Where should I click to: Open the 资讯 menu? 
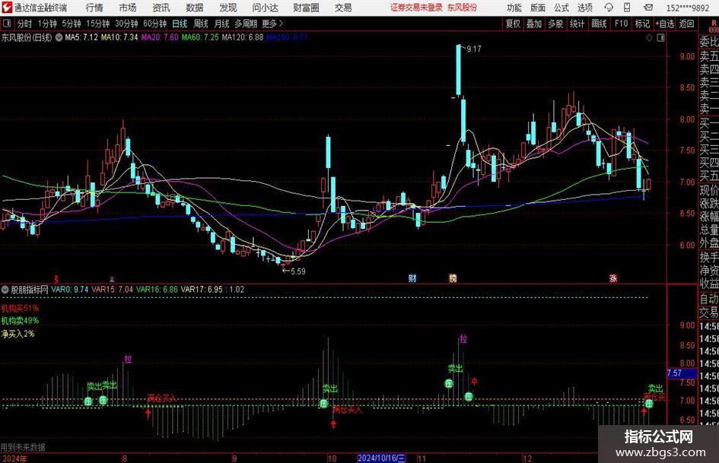(161, 8)
